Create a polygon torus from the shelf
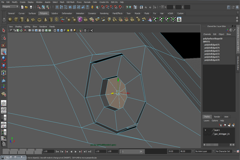Viewport: 240px width, 160px height. click(x=39, y=20)
